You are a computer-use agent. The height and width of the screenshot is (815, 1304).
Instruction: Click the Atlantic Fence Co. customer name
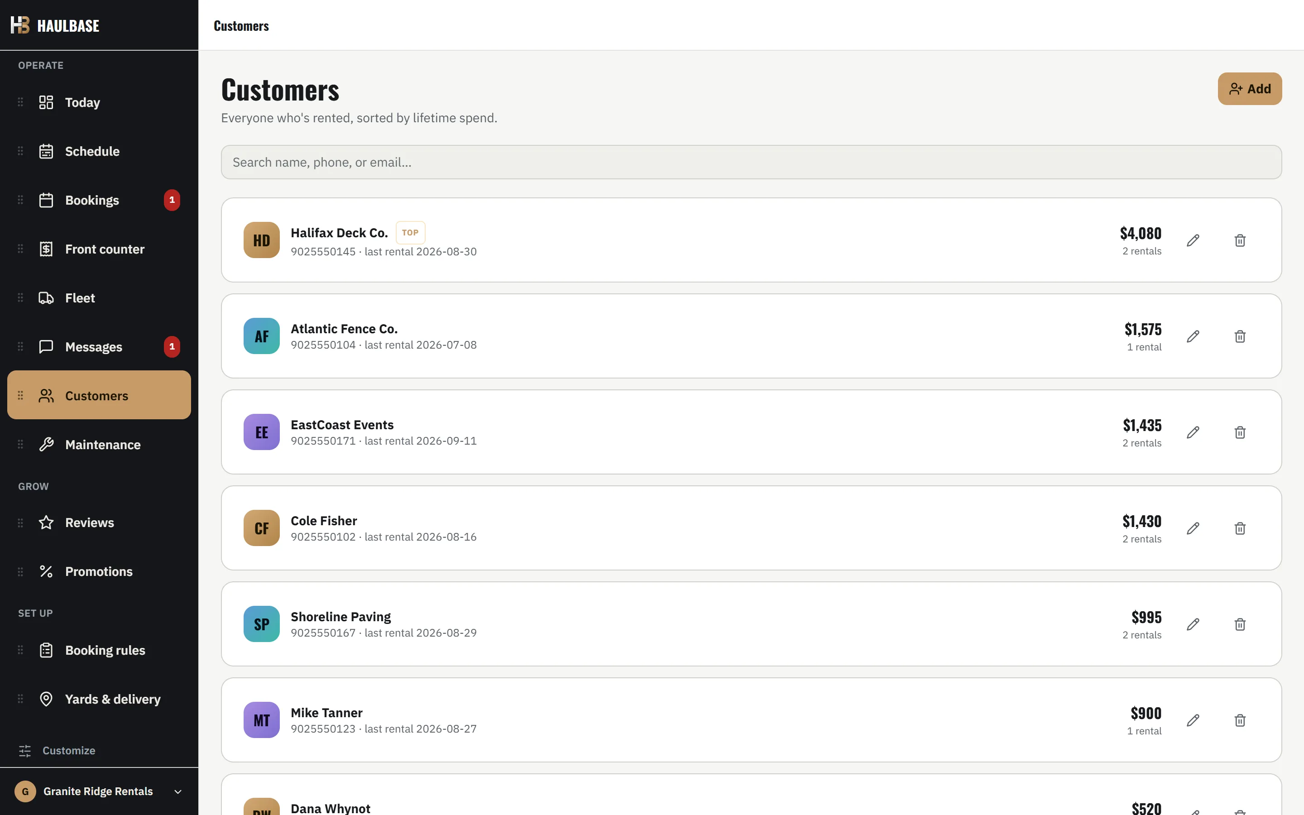point(344,329)
